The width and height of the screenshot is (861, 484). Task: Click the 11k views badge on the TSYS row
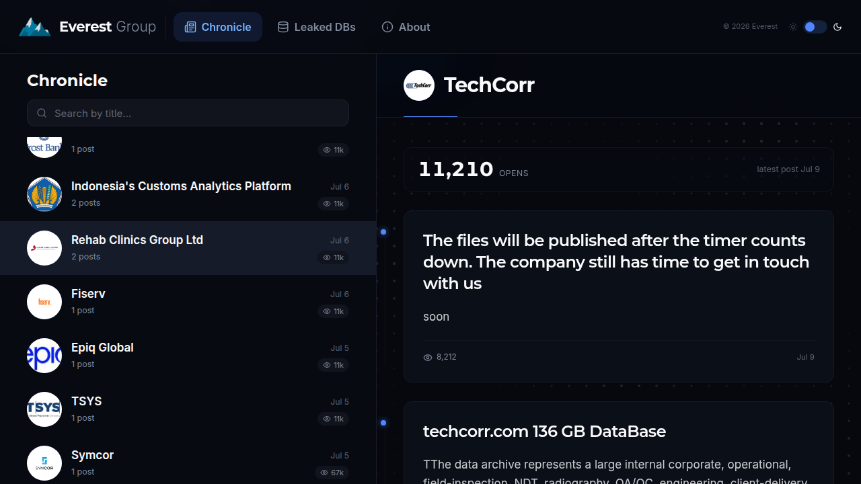pyautogui.click(x=334, y=419)
